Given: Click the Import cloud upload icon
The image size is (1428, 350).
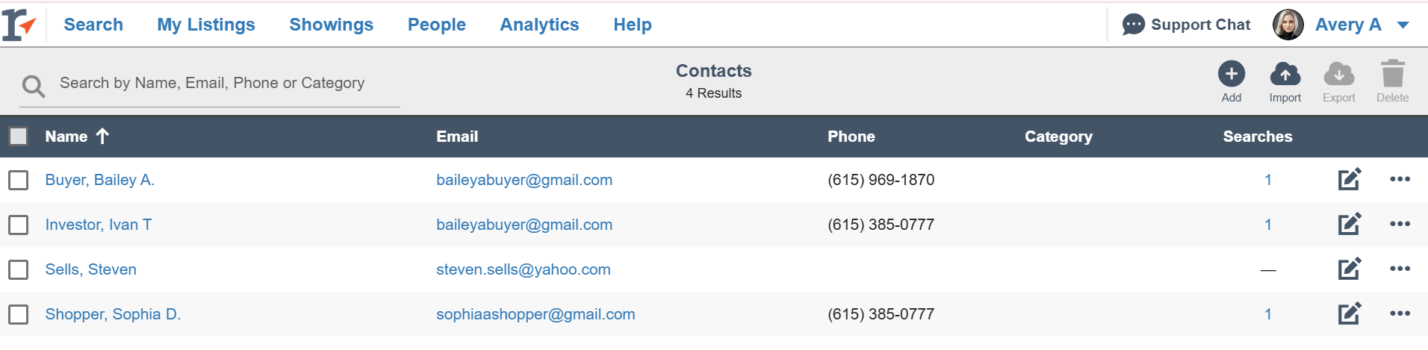Looking at the screenshot, I should (1285, 74).
